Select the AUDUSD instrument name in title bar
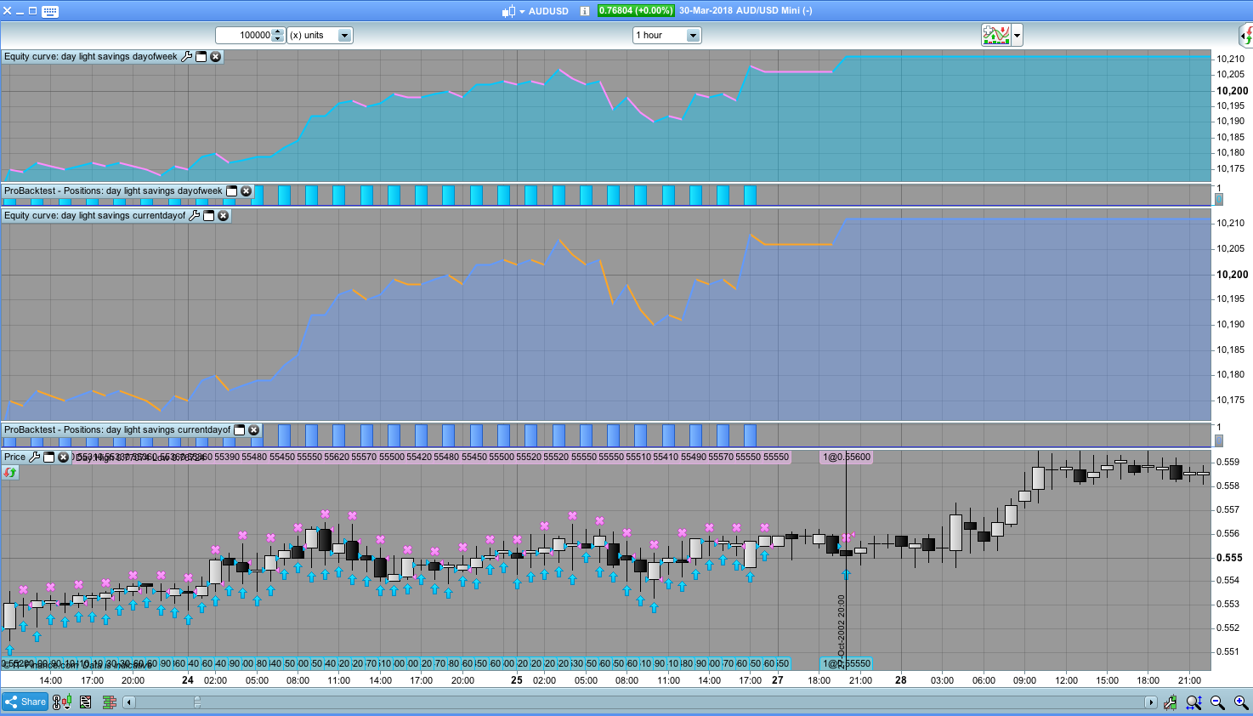This screenshot has height=716, width=1253. [x=548, y=11]
